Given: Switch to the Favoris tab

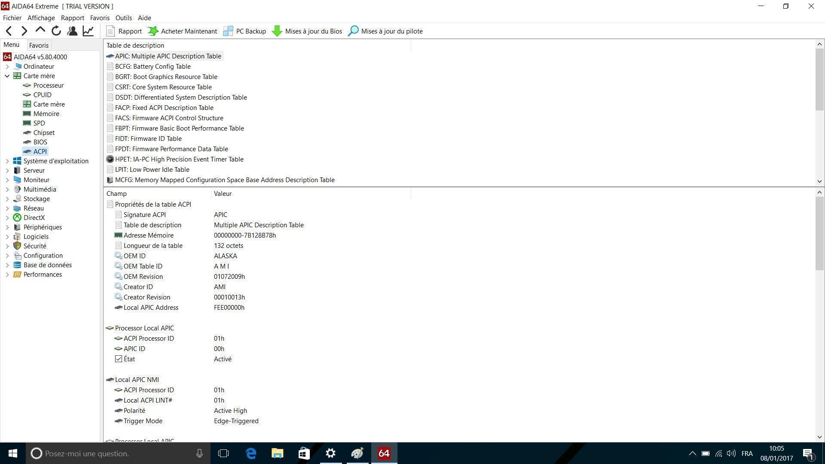Looking at the screenshot, I should [39, 46].
